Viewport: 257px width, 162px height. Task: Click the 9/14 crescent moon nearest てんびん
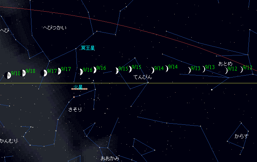tap(153, 70)
